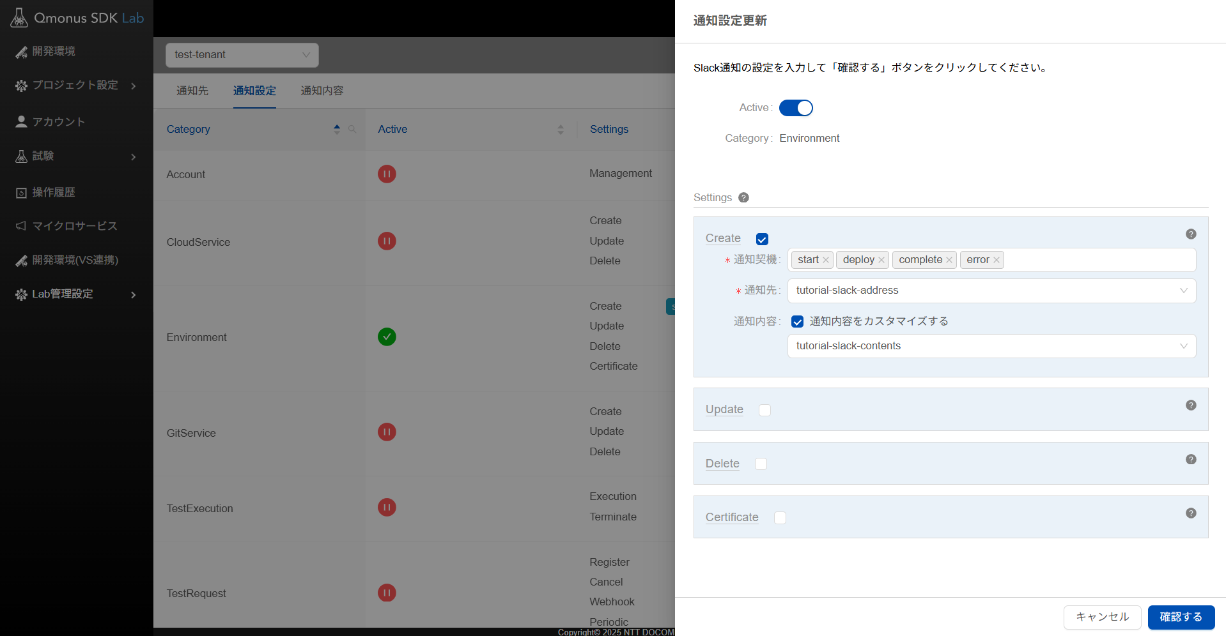The image size is (1226, 636).
Task: Click the Qmonus SDK Lab flask logo
Action: click(19, 18)
